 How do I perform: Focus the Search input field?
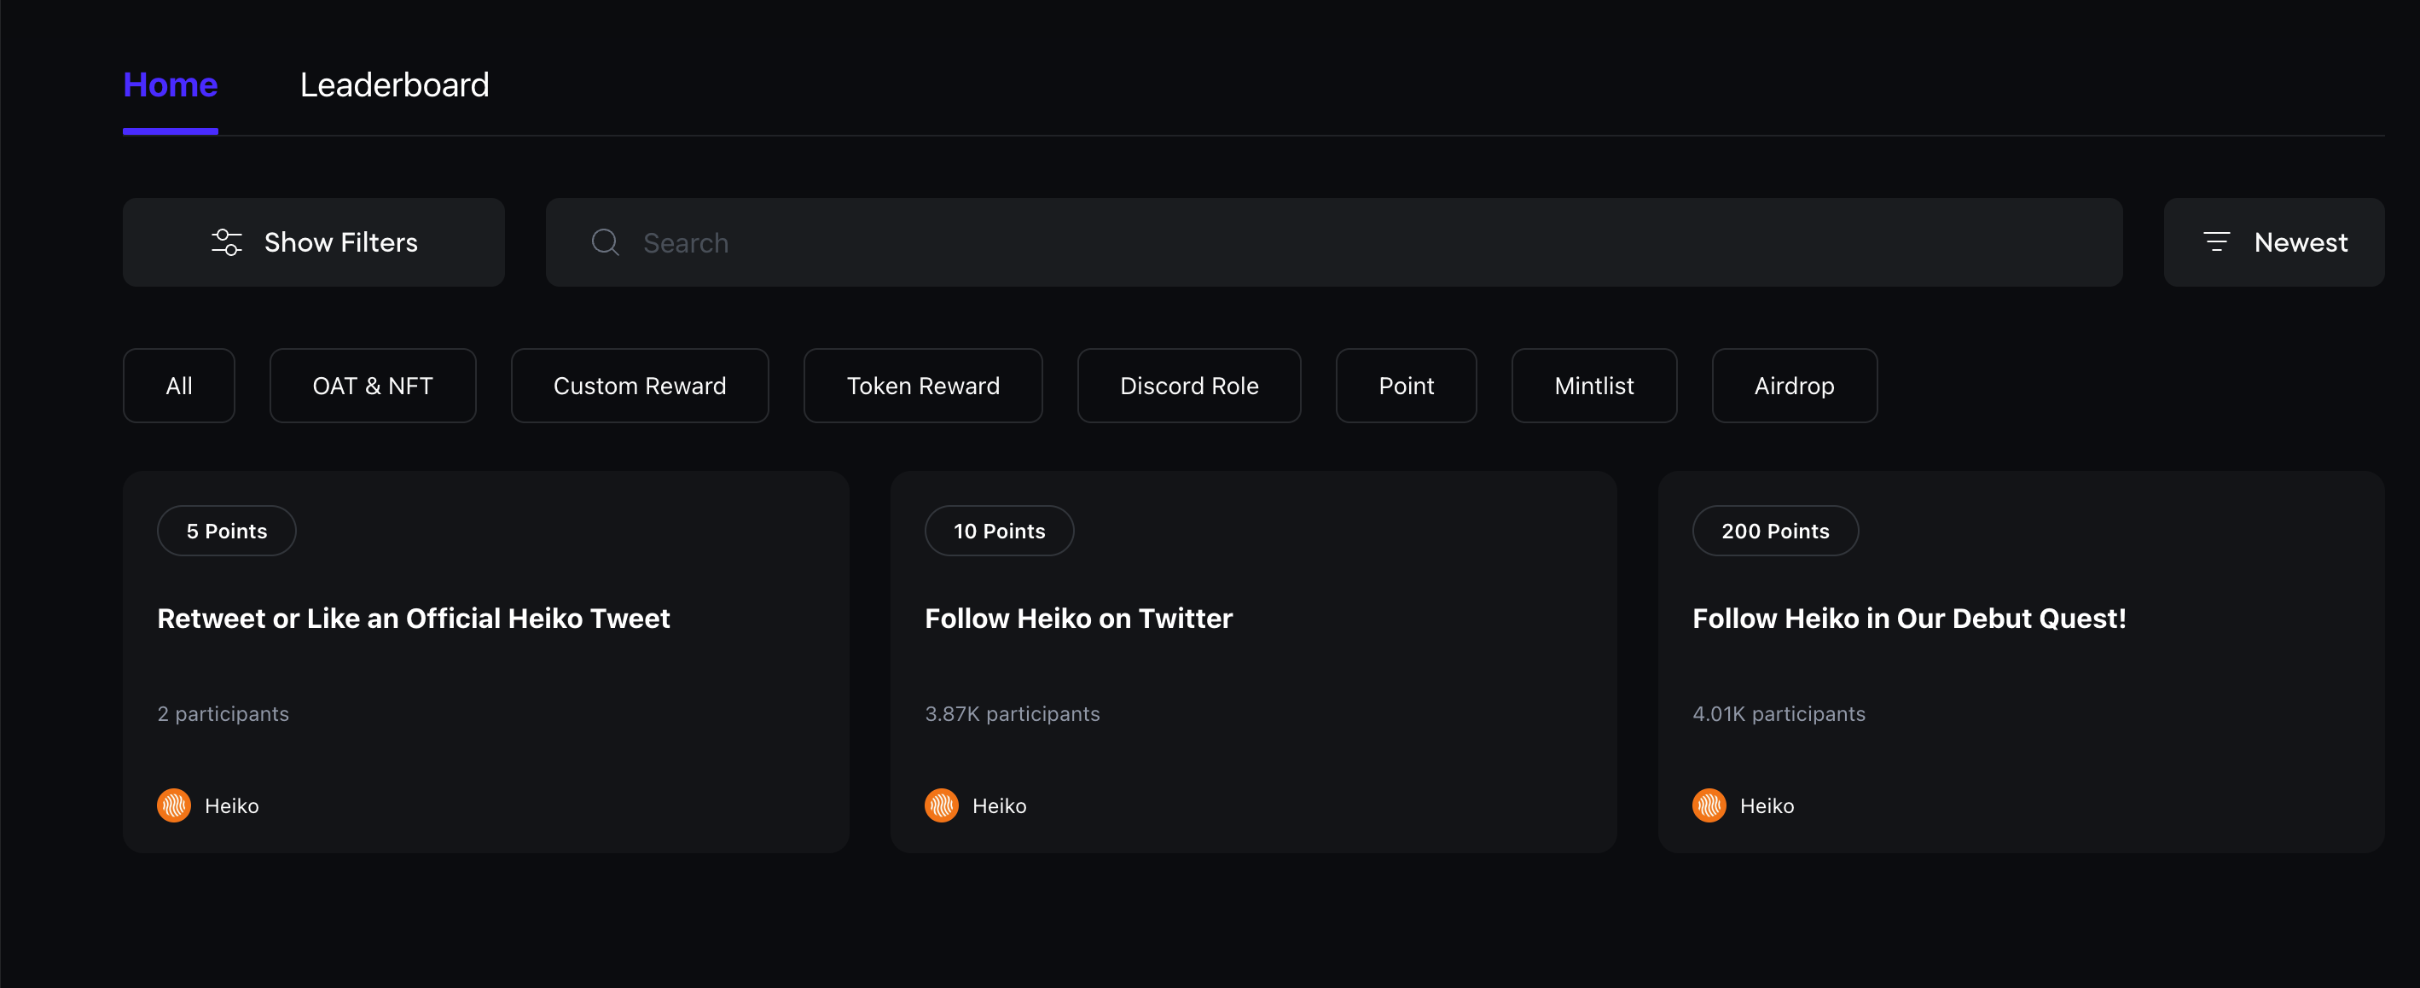(x=1334, y=242)
